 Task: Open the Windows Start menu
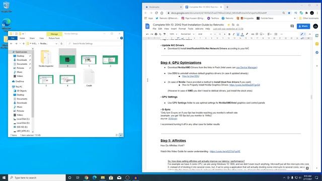pos(4,177)
